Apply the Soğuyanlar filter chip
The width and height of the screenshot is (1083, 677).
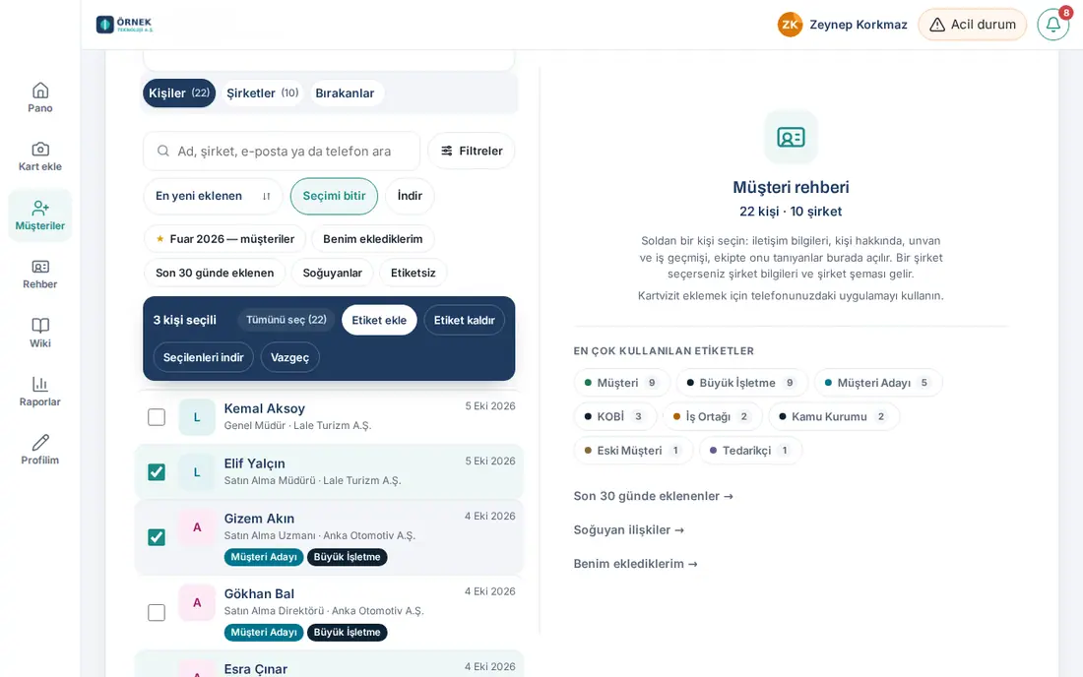pyautogui.click(x=332, y=273)
